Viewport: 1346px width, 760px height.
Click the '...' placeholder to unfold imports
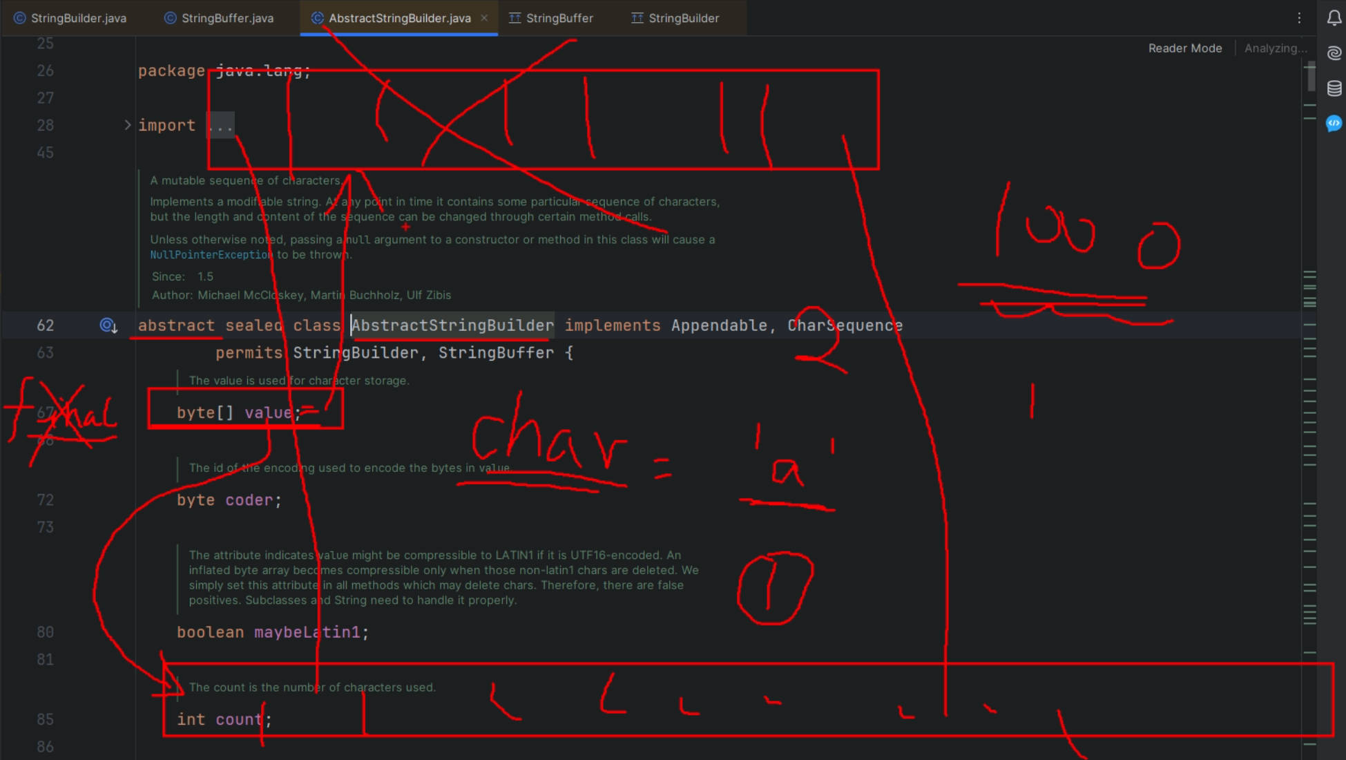[x=220, y=125]
